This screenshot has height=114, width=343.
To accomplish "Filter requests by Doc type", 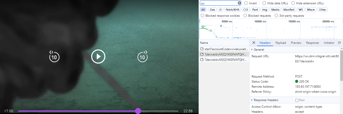I will click(213, 10).
